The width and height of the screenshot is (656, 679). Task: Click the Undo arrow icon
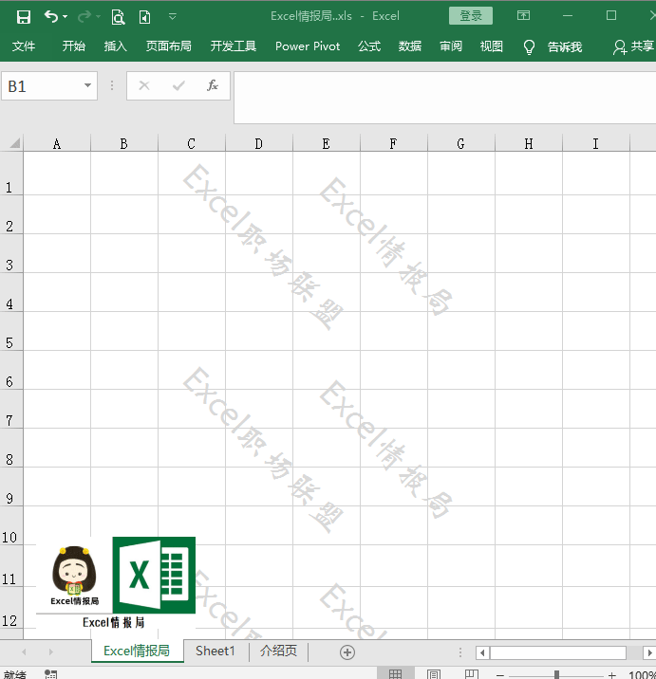(x=50, y=16)
